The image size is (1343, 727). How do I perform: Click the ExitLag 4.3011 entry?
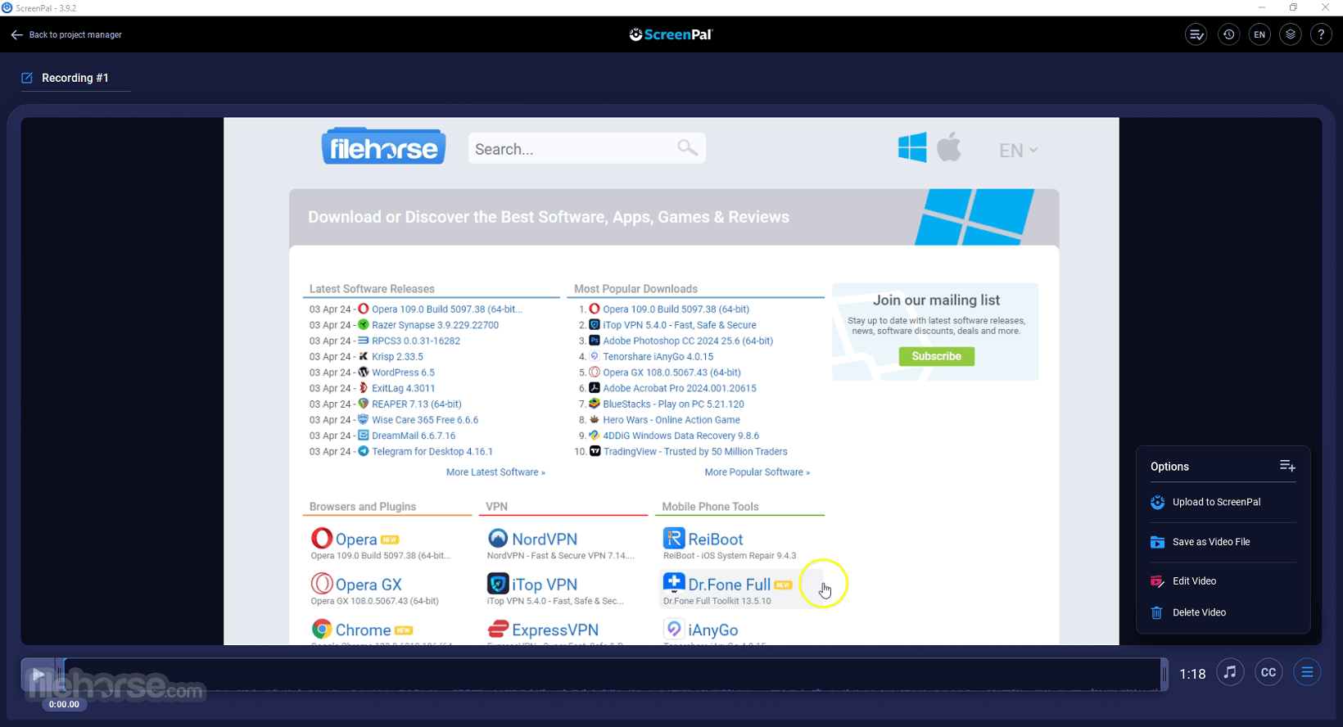[x=403, y=389]
